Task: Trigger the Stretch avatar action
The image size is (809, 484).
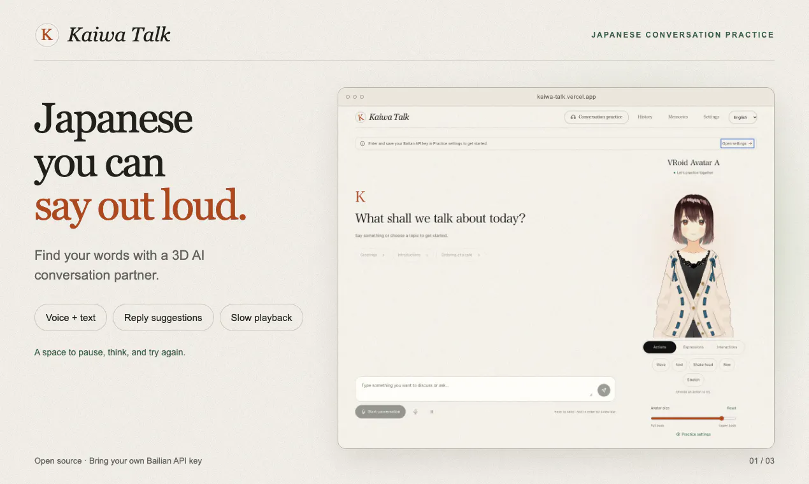Action: click(x=693, y=380)
